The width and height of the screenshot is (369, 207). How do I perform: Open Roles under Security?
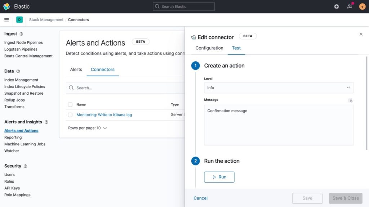pos(9,182)
